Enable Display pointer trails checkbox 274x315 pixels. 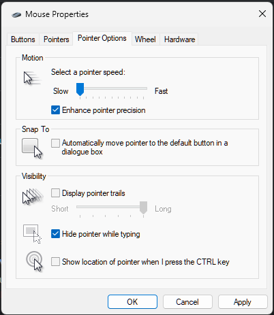[55, 193]
